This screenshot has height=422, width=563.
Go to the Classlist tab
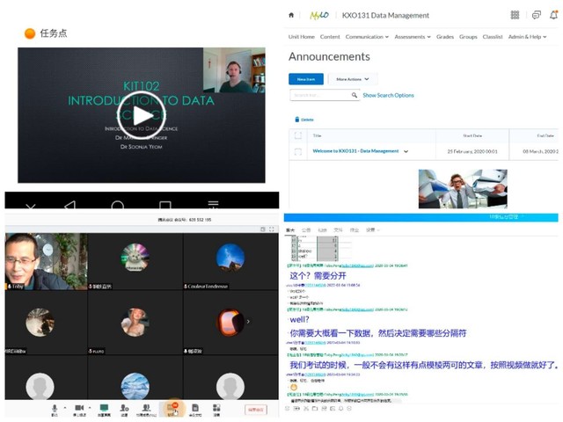click(494, 37)
